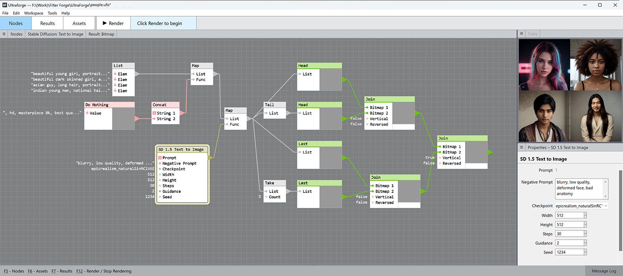Image resolution: width=623 pixels, height=276 pixels.
Task: Toggle the Vertical input on the final Join node
Action: pyautogui.click(x=451, y=158)
